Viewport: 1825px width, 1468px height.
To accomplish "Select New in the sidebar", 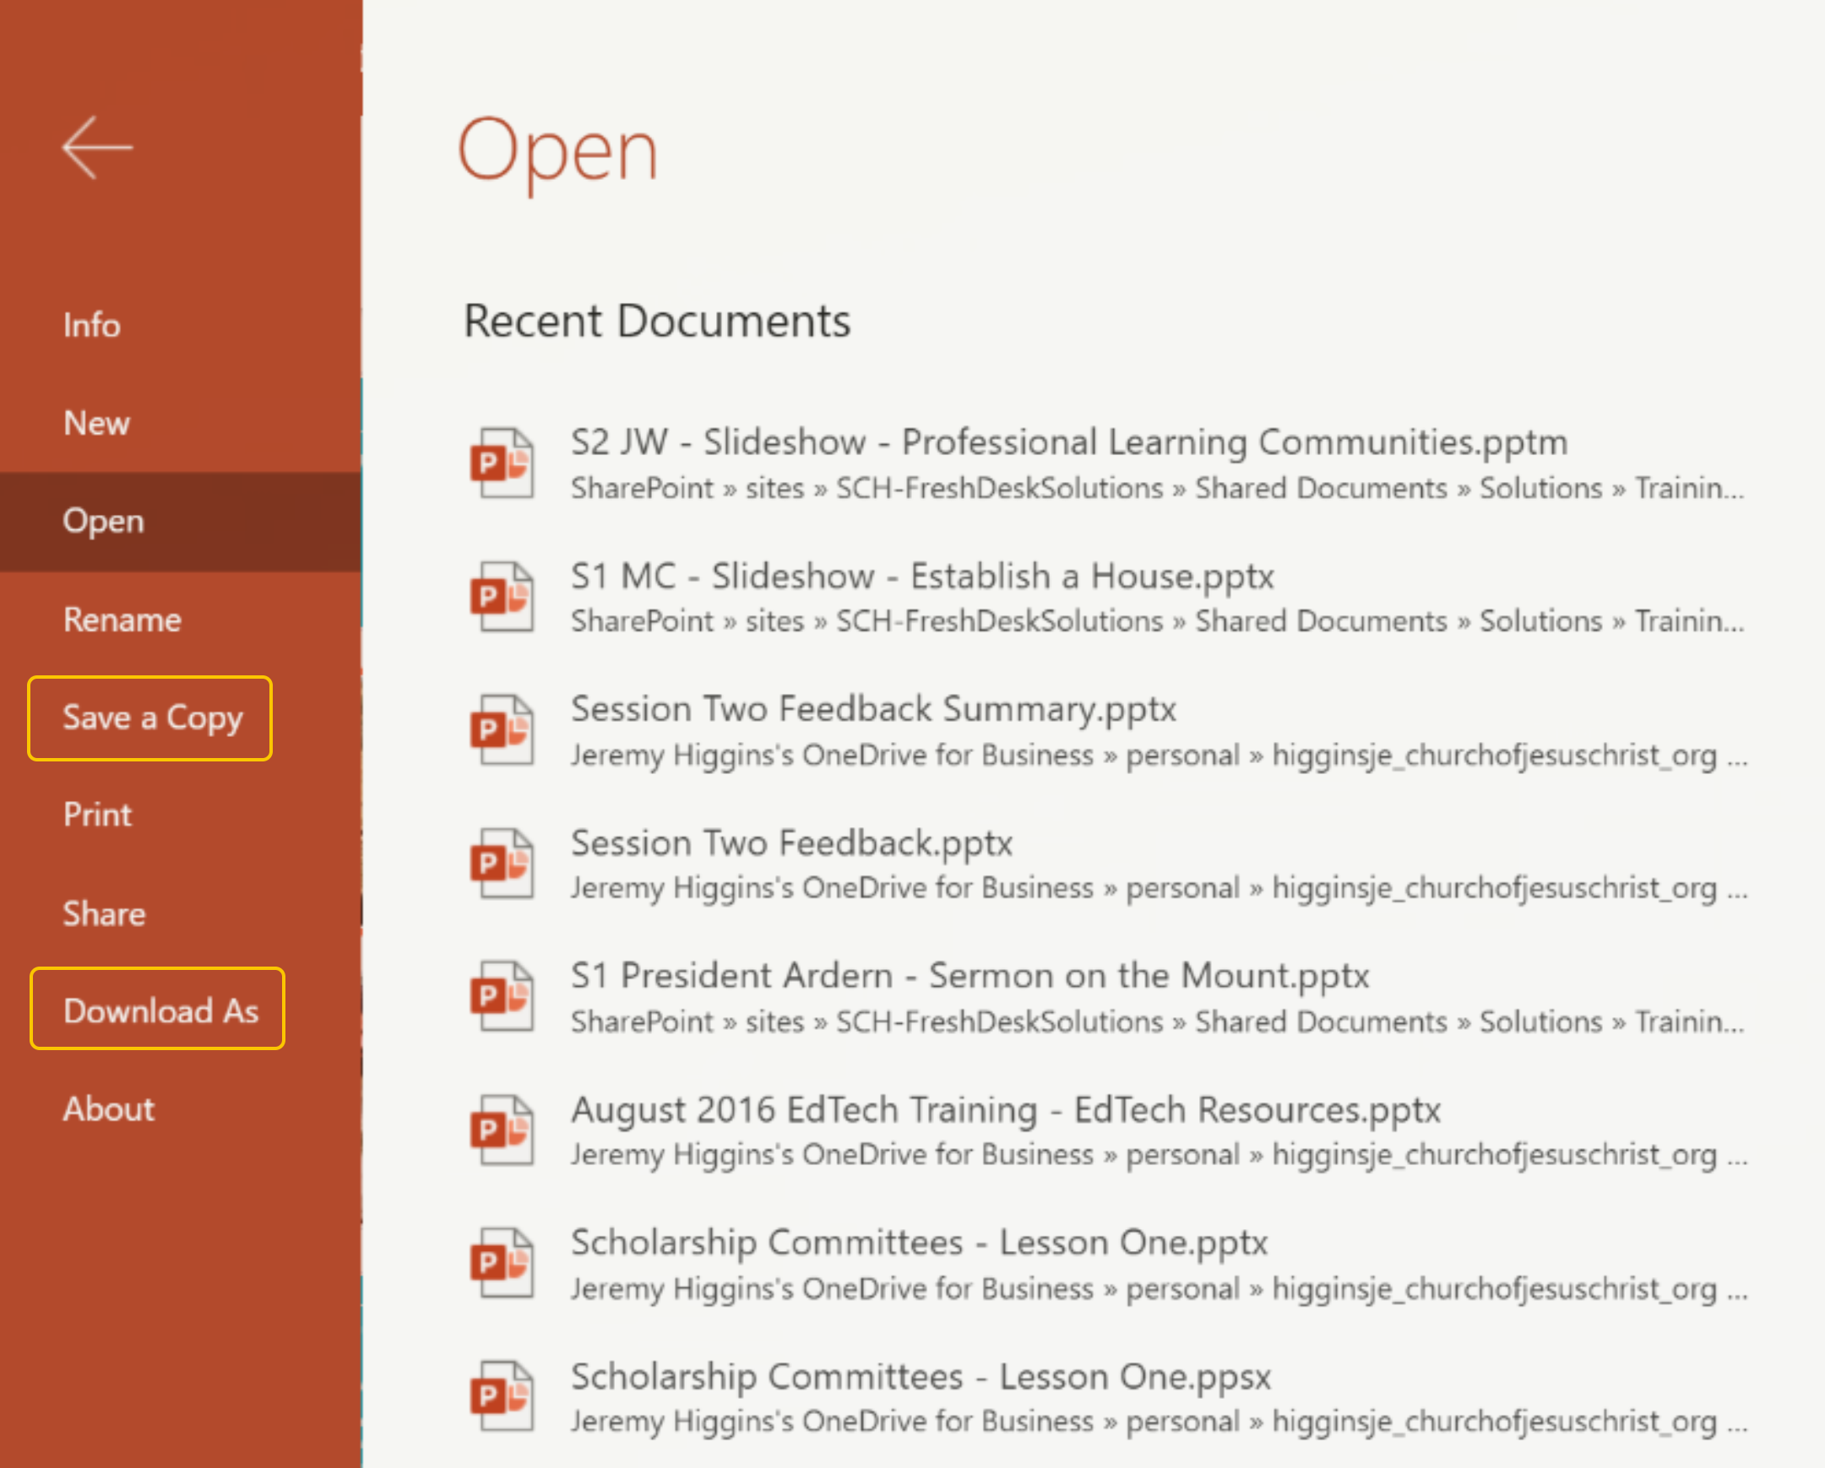I will pyautogui.click(x=96, y=423).
